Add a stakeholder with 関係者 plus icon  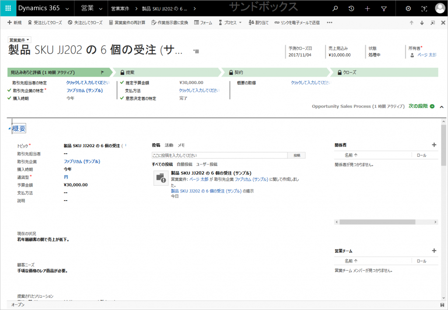[434, 145]
